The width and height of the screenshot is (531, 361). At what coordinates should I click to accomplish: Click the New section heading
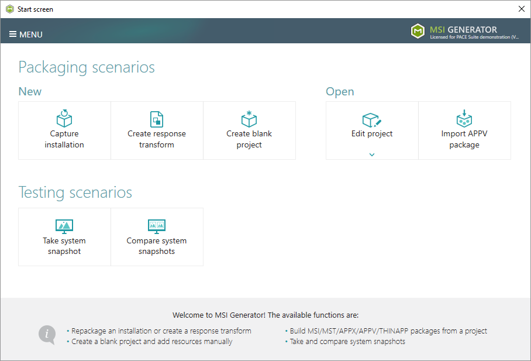tap(30, 91)
